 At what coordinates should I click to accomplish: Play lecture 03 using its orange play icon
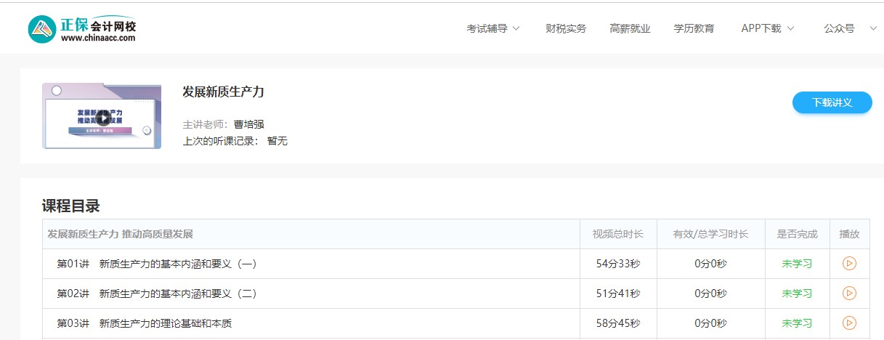click(x=849, y=323)
